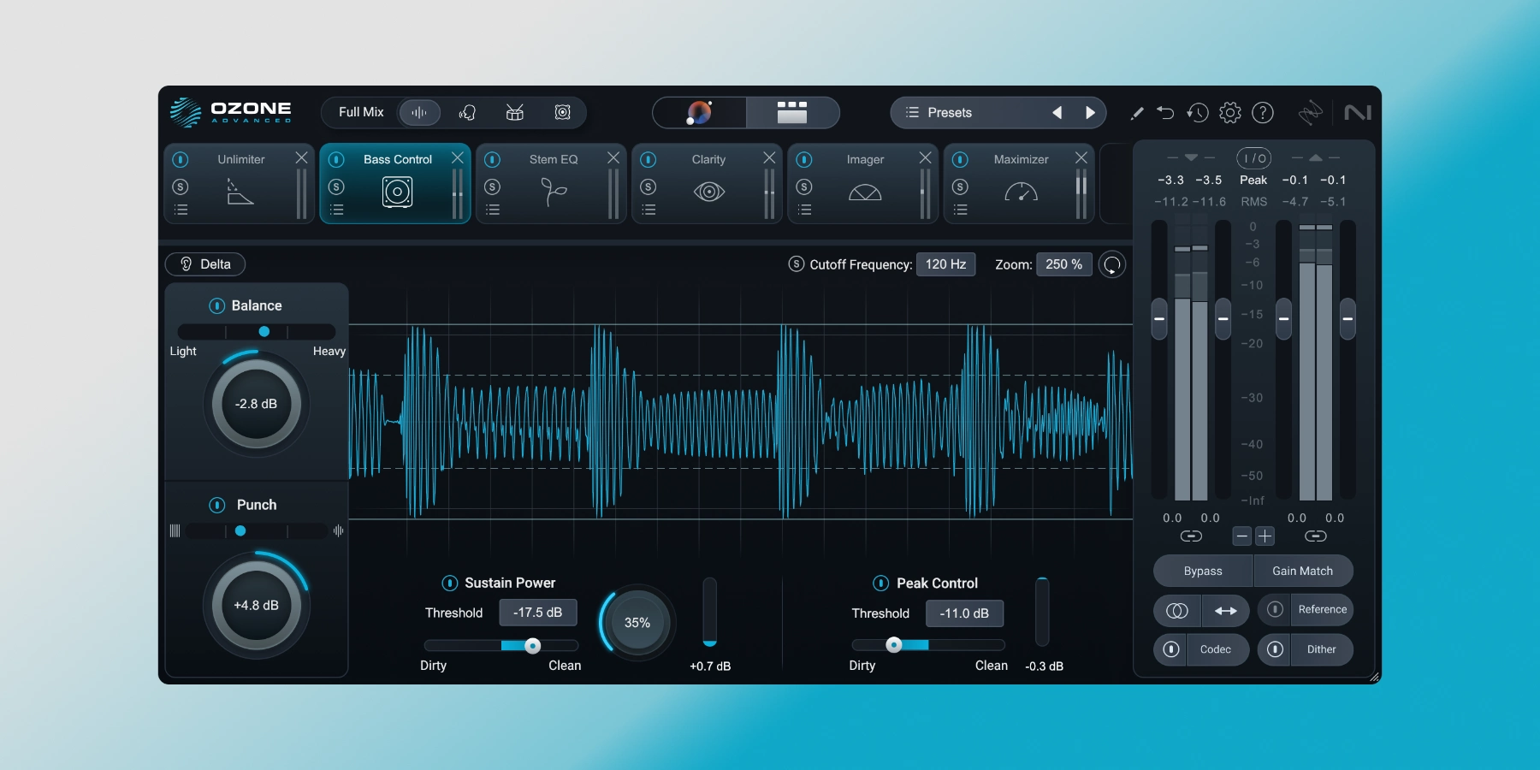Switch to the Imager tab
The height and width of the screenshot is (770, 1540).
[x=866, y=160]
